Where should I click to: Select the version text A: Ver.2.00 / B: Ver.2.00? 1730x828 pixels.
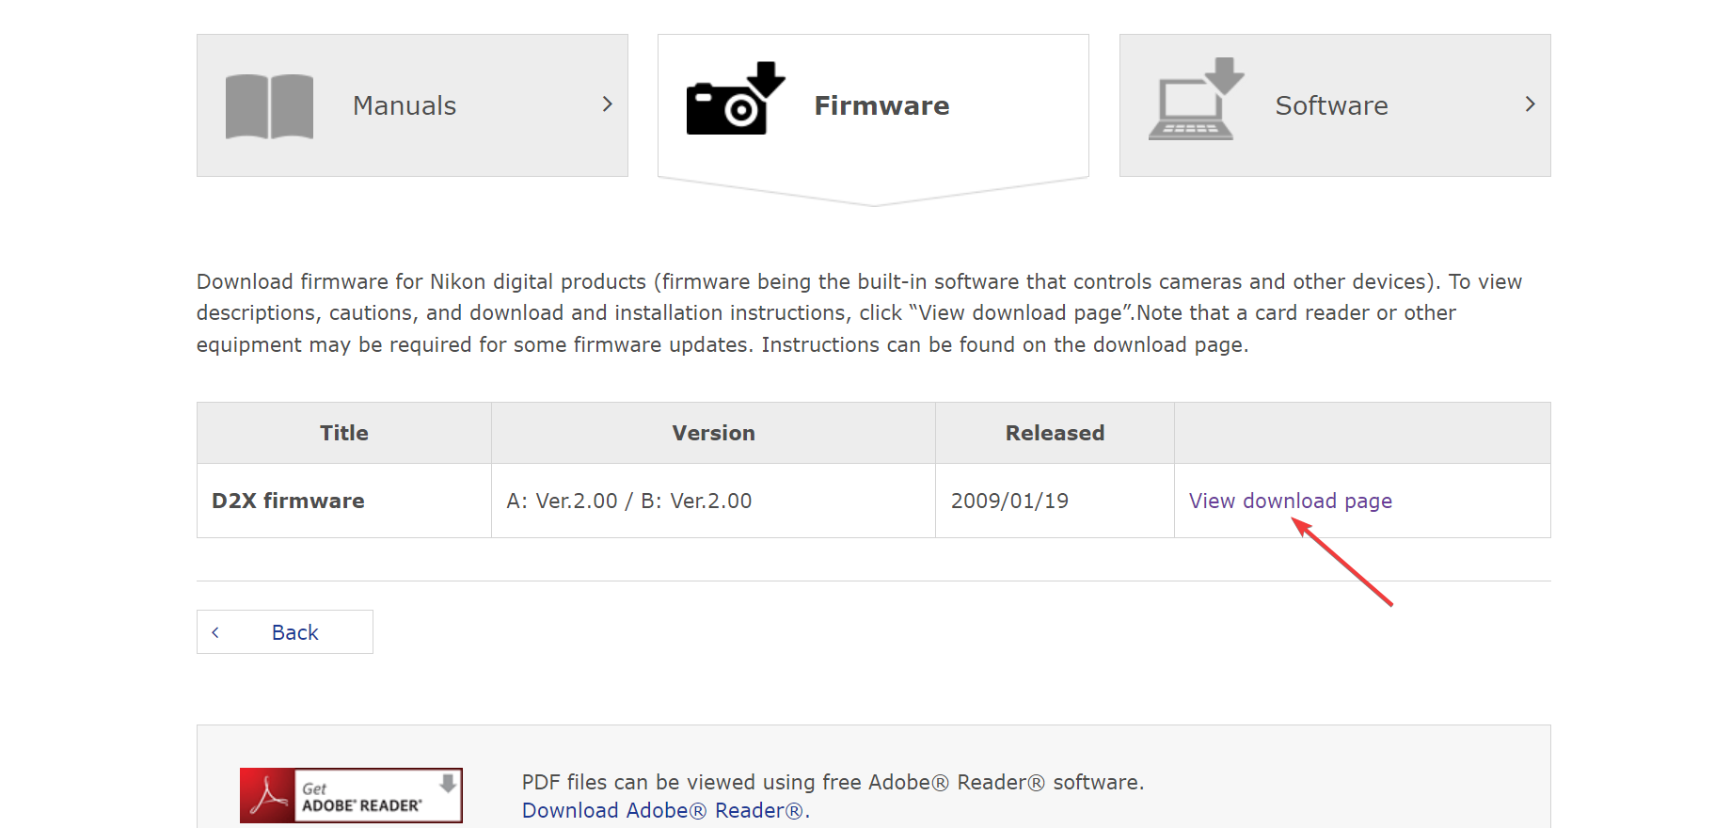[x=629, y=501]
